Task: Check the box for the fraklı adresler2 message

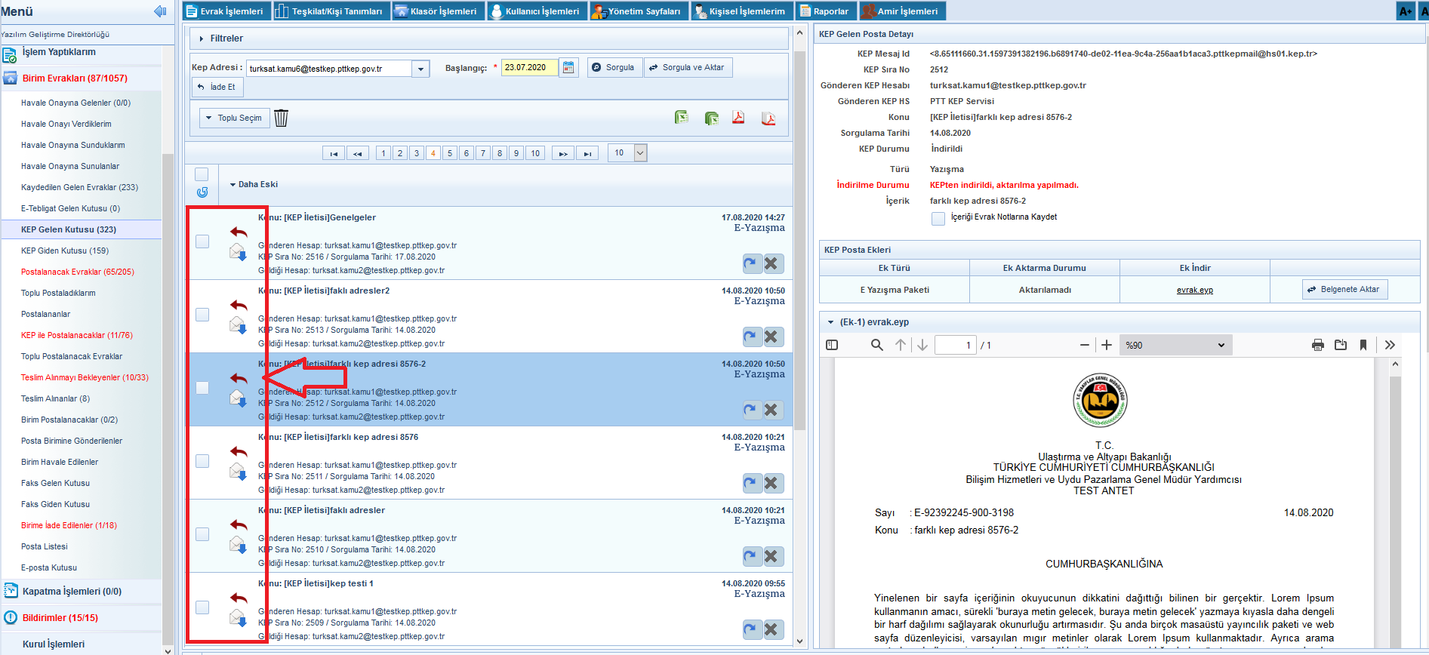Action: click(202, 315)
